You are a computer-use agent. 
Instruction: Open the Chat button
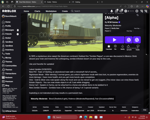pyautogui.click(x=145, y=110)
